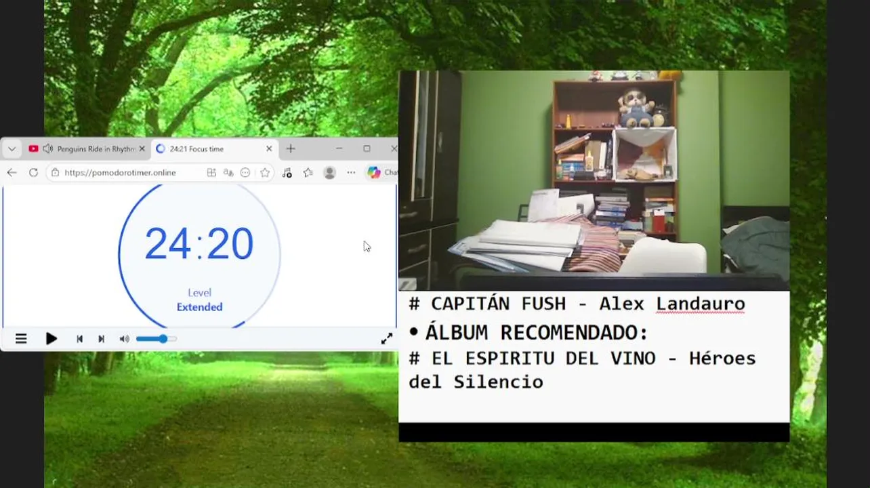The width and height of the screenshot is (870, 488).
Task: Start the timer with play button
Action: pos(51,339)
